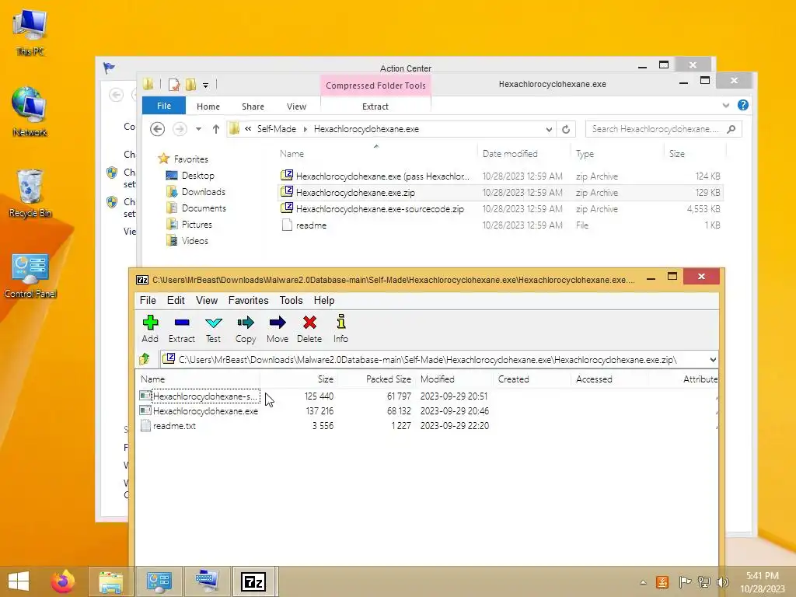
Task: Sort Explorer files by Date modified
Action: click(510, 153)
